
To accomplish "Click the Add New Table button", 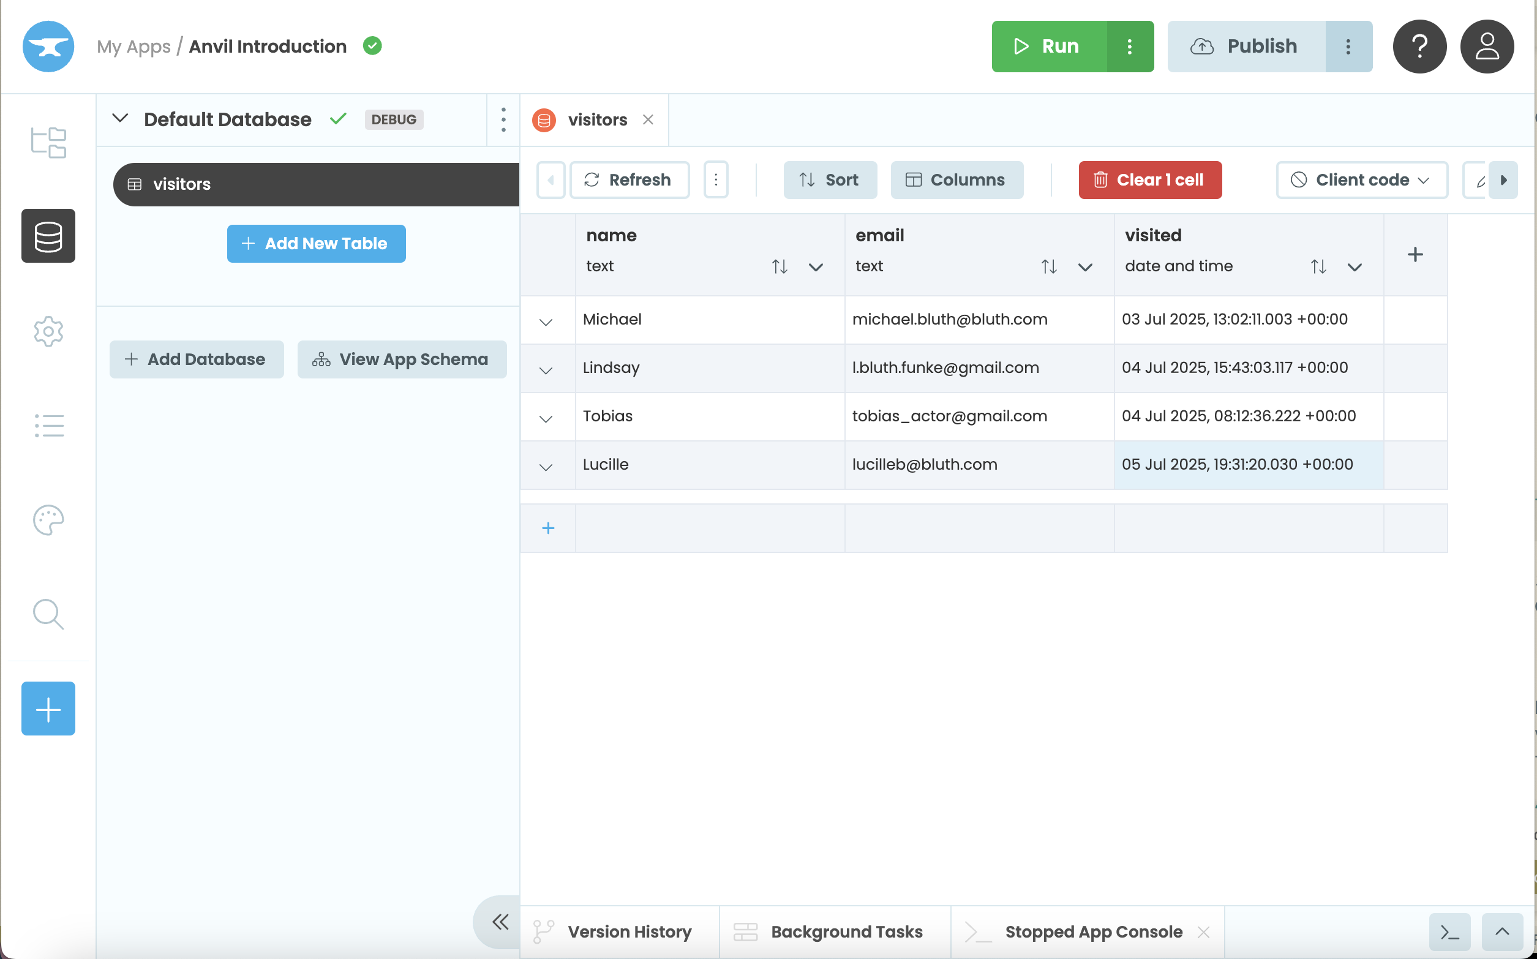I will [316, 244].
